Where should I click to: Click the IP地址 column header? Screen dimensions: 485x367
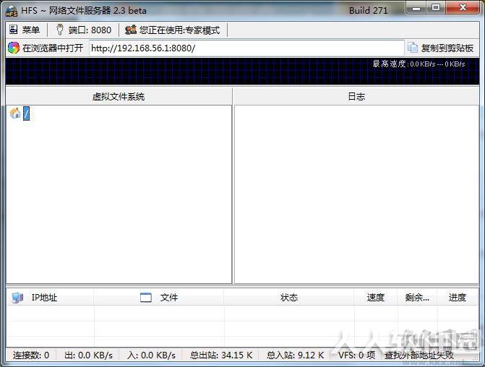(50, 298)
